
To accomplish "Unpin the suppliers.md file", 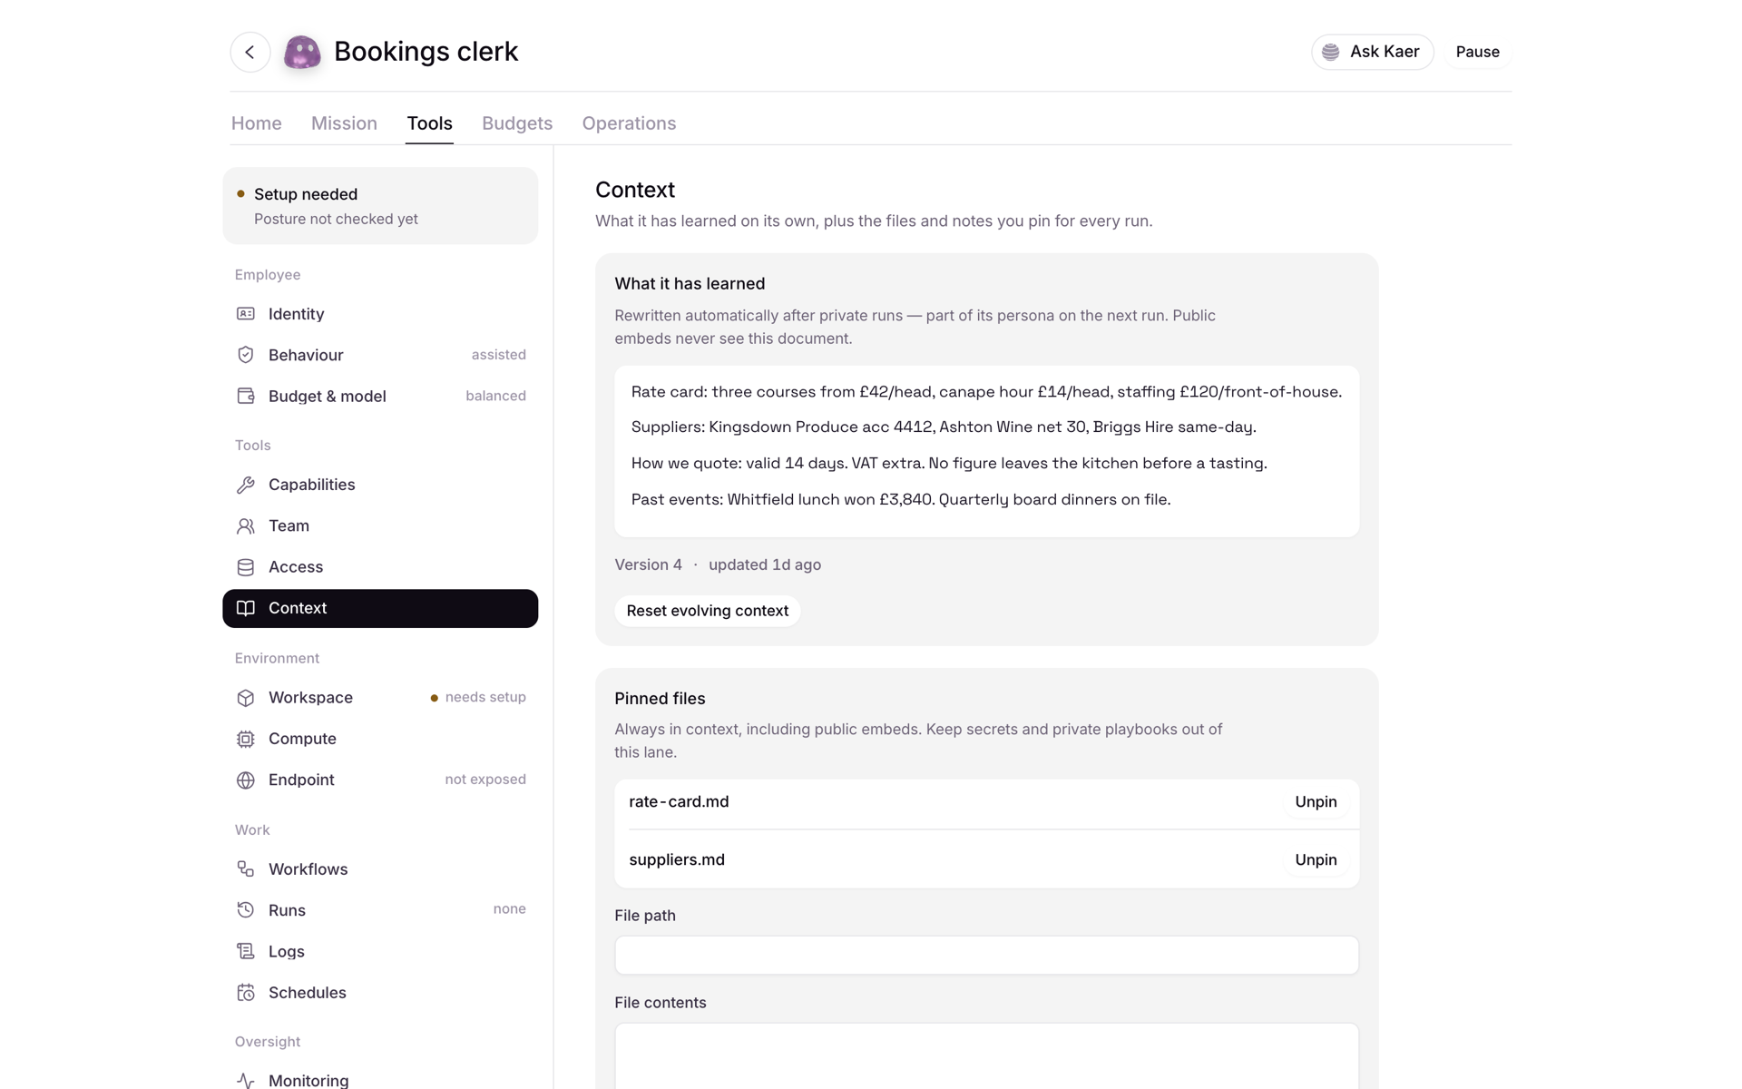I will click(x=1316, y=860).
